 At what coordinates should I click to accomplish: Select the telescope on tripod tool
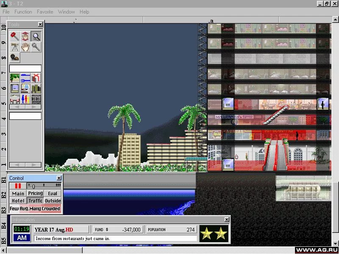pyautogui.click(x=15, y=47)
